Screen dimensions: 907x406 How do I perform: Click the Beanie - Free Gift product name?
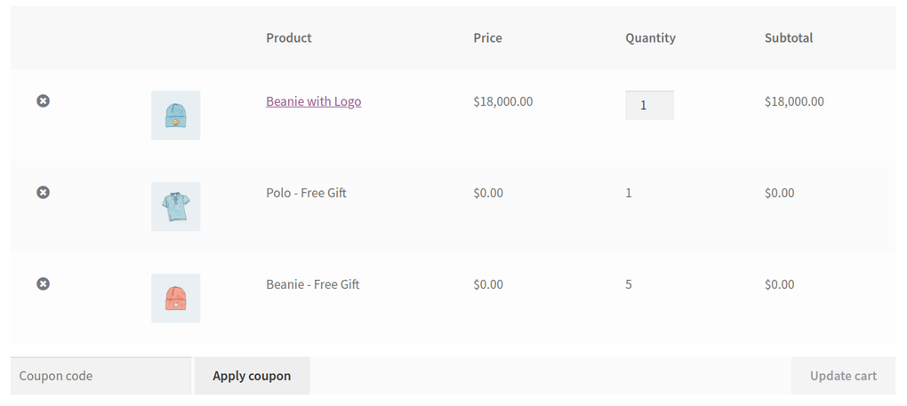pos(312,284)
